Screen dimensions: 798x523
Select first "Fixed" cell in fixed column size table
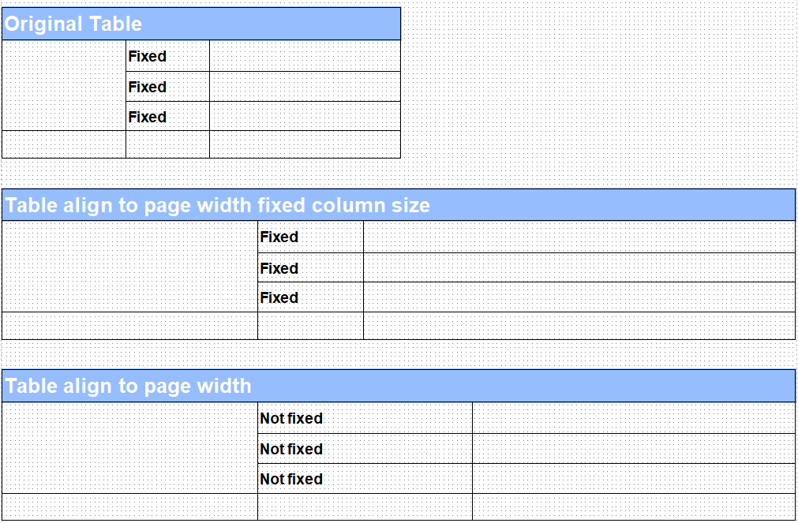[310, 237]
